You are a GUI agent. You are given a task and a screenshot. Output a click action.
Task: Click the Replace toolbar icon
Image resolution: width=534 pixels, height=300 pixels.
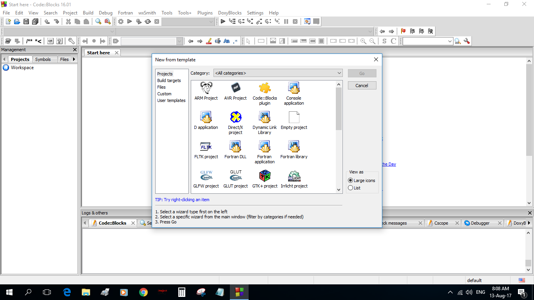[108, 21]
